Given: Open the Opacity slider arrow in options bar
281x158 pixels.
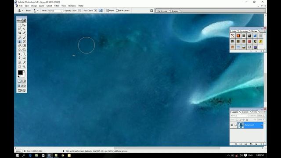Looking at the screenshot, I should pos(79,11).
